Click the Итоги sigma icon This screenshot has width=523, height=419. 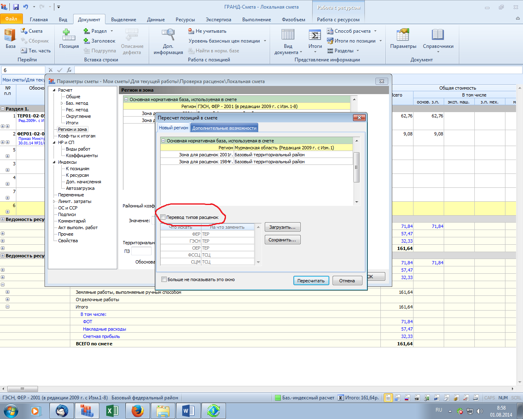tap(315, 36)
